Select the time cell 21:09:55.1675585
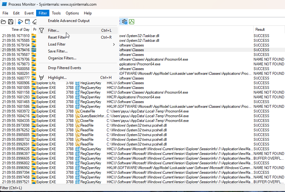Screen dimensions: 285x192 click(16, 41)
